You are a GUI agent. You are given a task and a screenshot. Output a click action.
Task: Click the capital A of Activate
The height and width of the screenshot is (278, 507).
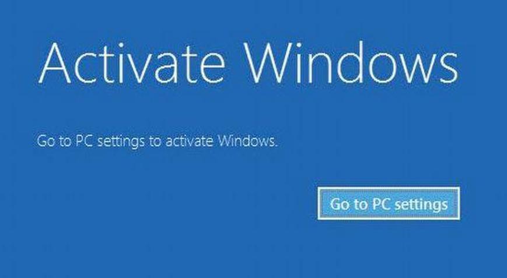[54, 64]
